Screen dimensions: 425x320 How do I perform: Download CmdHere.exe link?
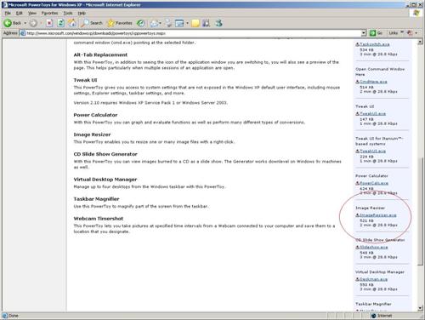(373, 82)
